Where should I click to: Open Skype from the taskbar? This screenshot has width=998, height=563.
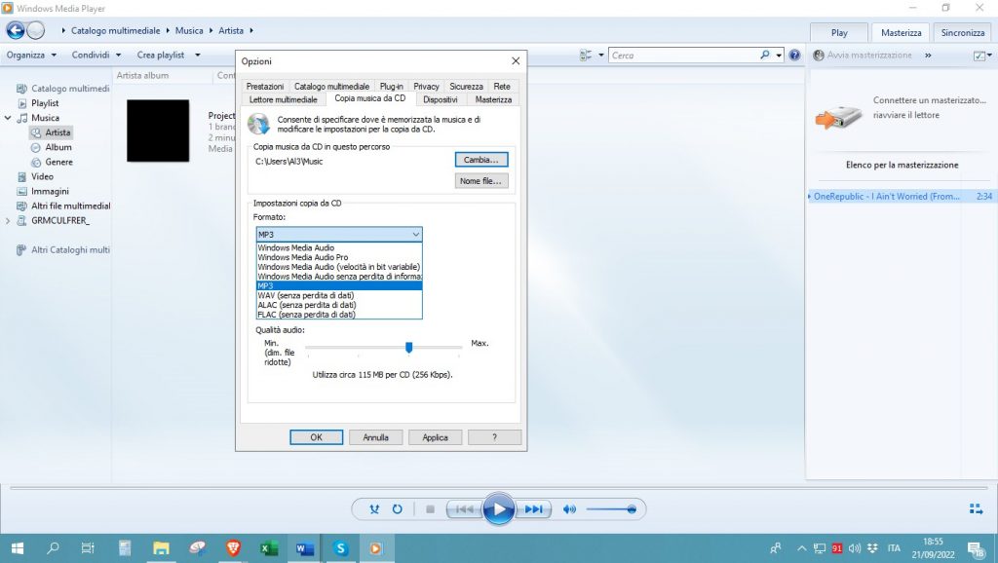click(341, 548)
